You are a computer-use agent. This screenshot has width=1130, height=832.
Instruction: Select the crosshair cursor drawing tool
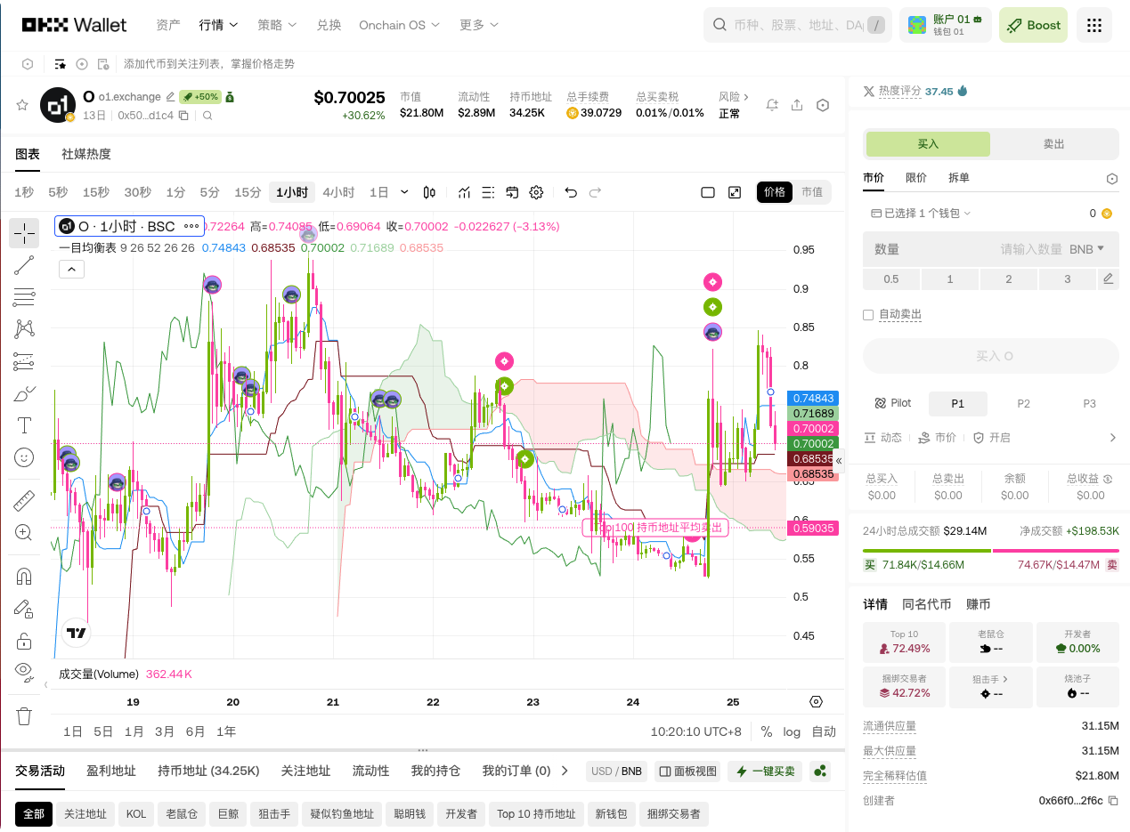click(x=24, y=233)
